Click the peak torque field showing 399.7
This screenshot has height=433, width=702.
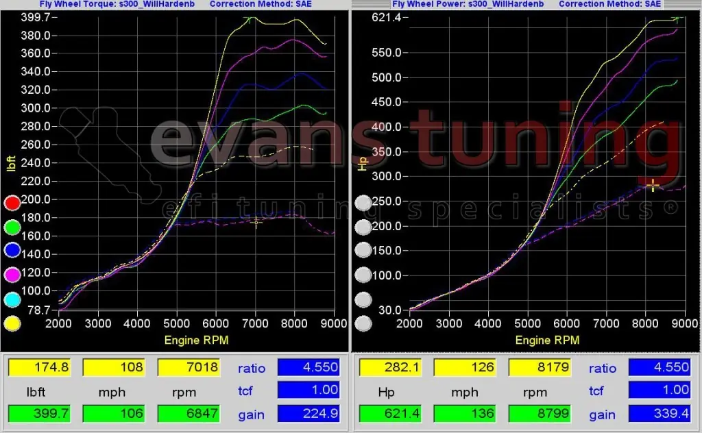pos(39,413)
